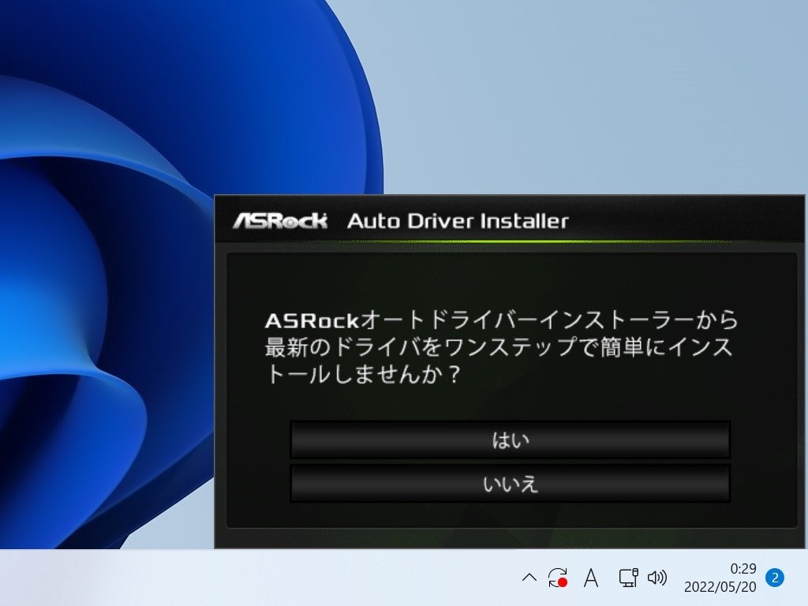Open the network status tray icon

[627, 578]
